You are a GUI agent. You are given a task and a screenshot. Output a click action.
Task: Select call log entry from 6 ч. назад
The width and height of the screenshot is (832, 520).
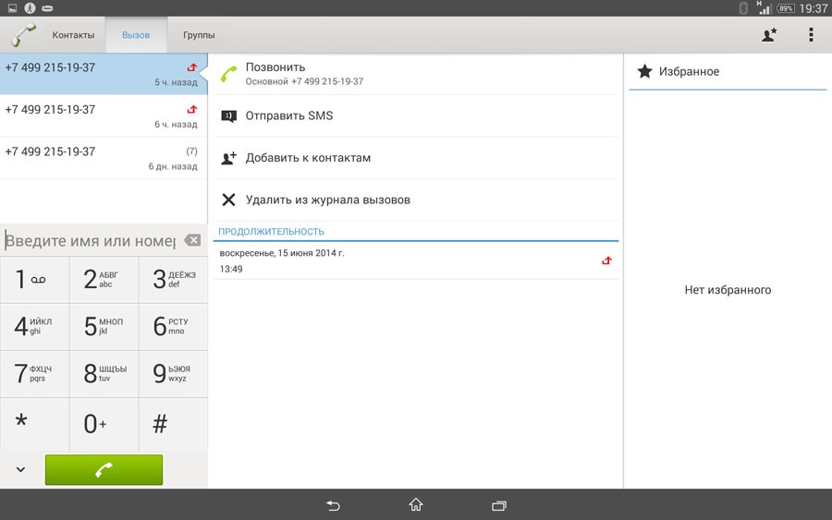(x=104, y=116)
